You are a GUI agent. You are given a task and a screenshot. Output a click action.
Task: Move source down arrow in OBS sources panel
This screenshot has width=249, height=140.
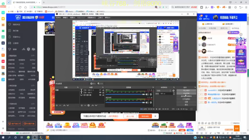pos(96,105)
